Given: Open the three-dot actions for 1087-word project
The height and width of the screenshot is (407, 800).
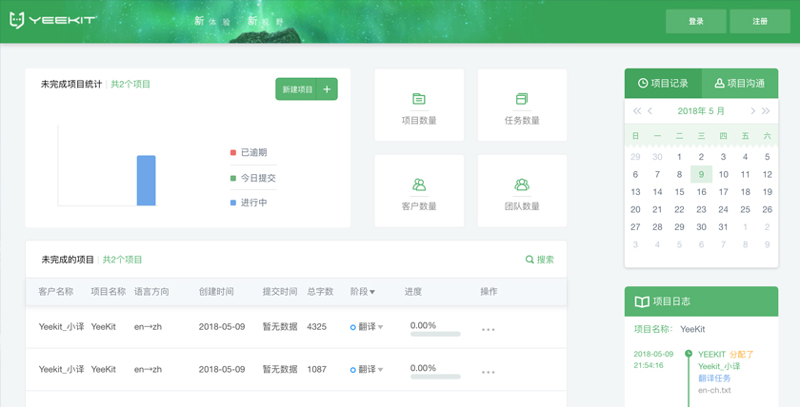Looking at the screenshot, I should point(488,372).
